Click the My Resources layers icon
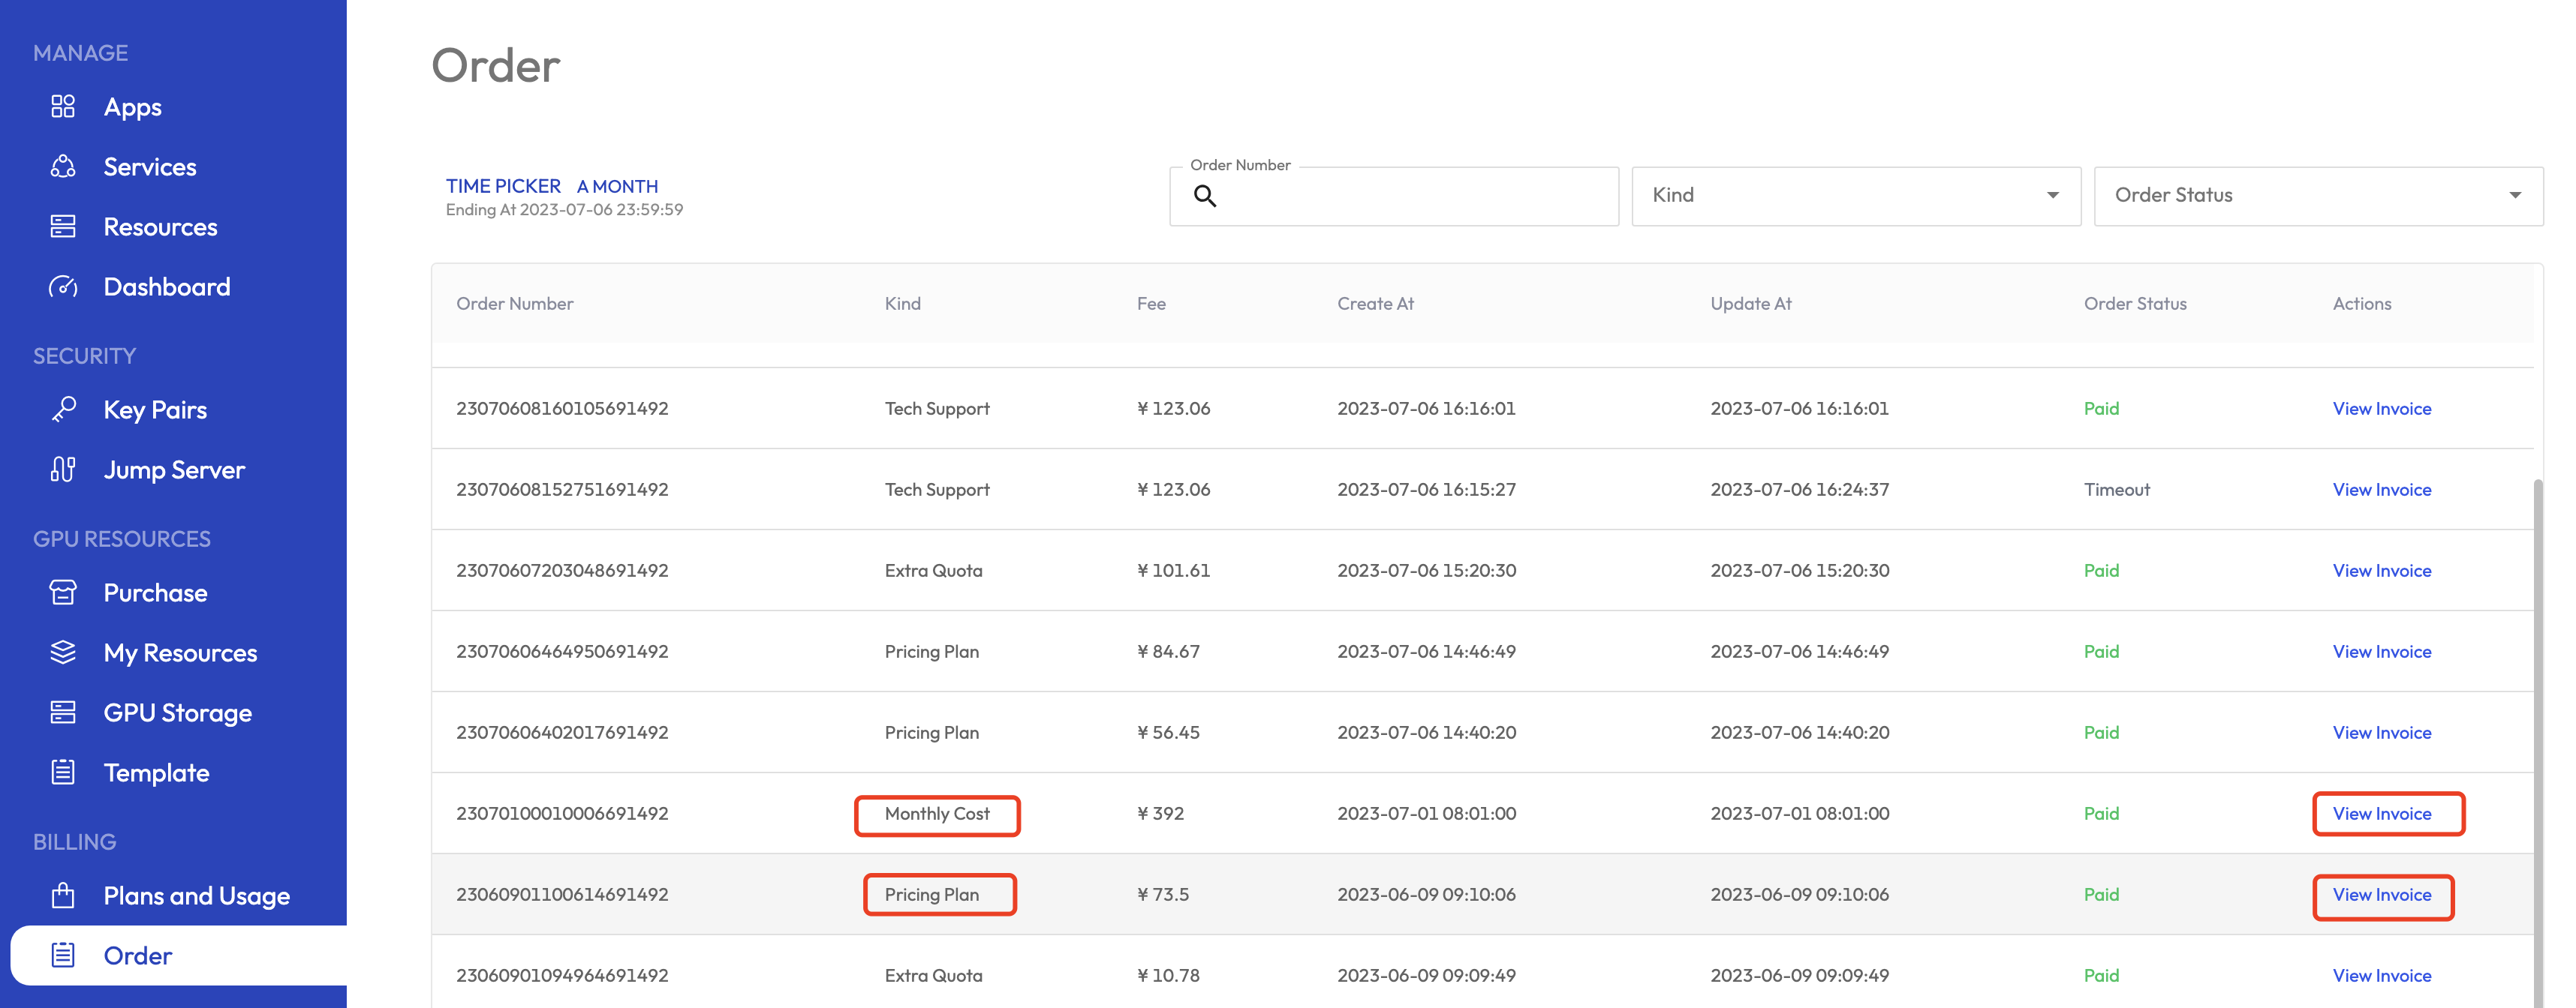The image size is (2576, 1008). coord(63,652)
